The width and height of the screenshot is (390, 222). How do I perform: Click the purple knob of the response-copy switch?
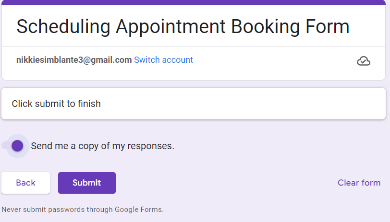coord(18,146)
